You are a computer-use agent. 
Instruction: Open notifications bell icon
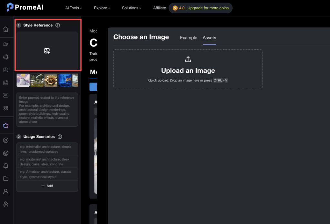tap(6, 166)
